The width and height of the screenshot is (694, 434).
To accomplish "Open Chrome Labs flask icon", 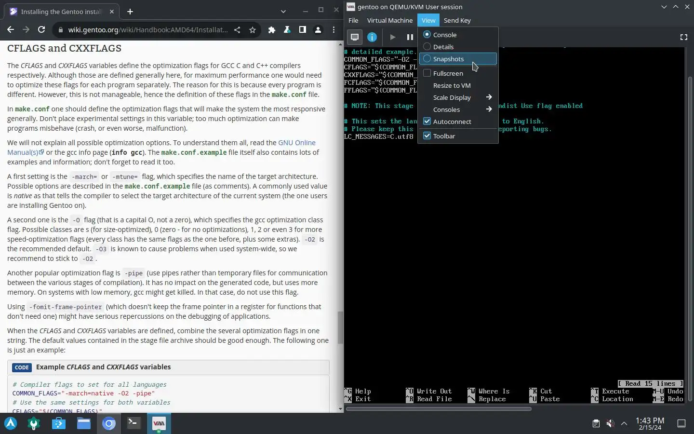I will coord(287,30).
